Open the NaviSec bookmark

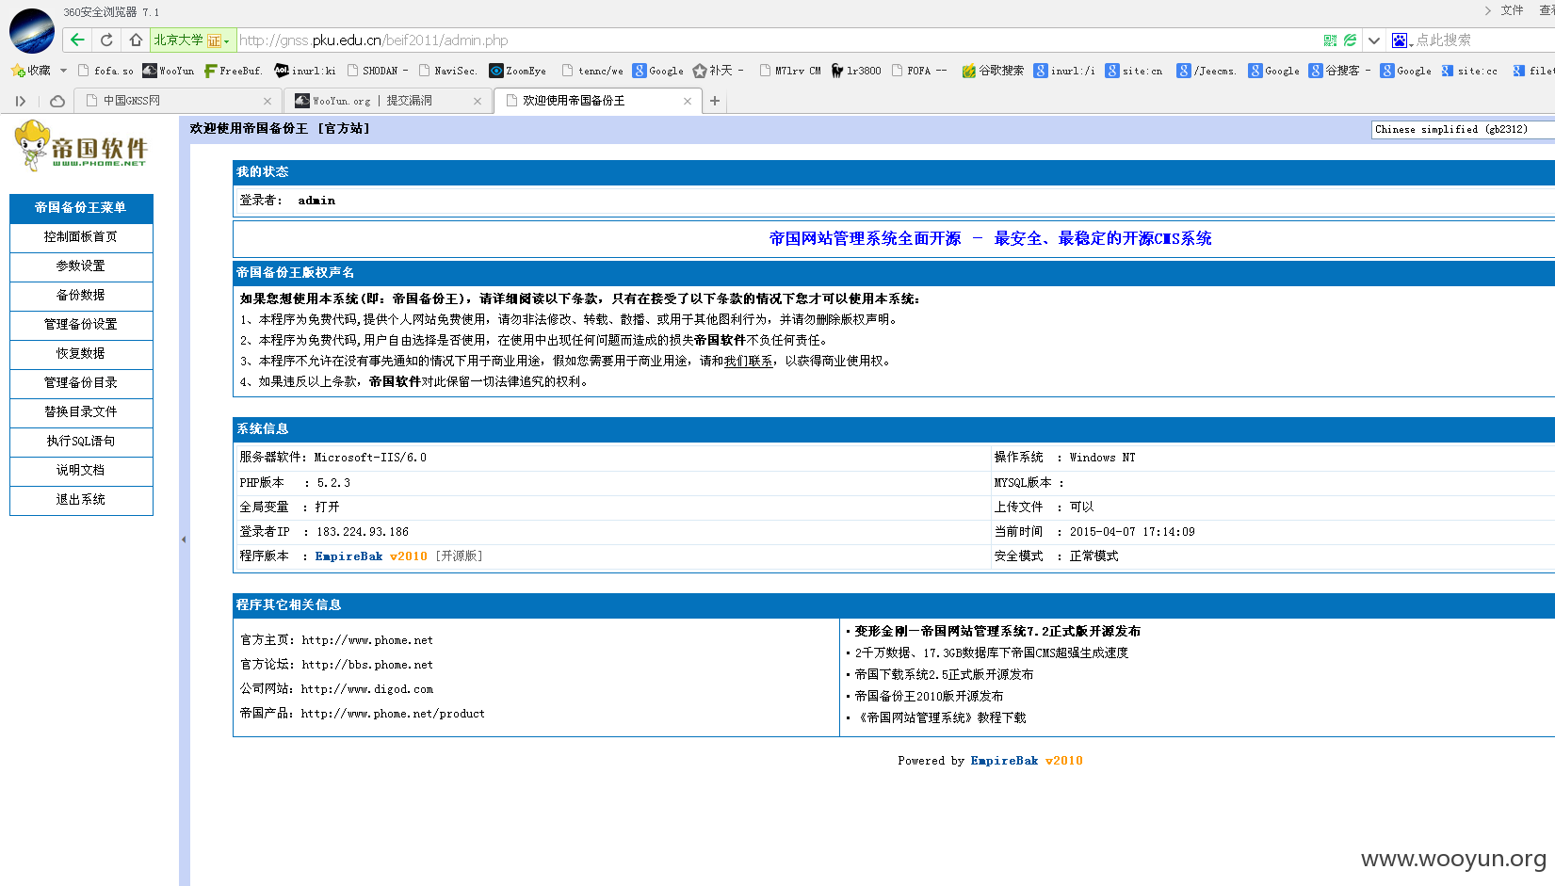[x=448, y=71]
